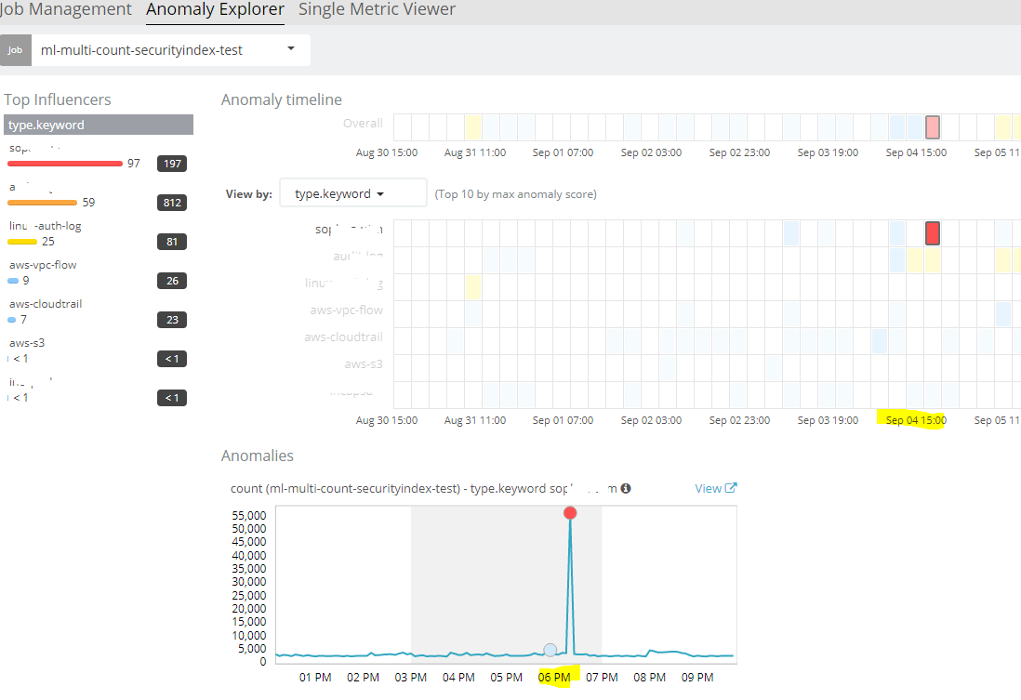Image resolution: width=1021 pixels, height=700 pixels.
Task: Click the lower Sep 04 15:00 axis label
Action: click(916, 420)
